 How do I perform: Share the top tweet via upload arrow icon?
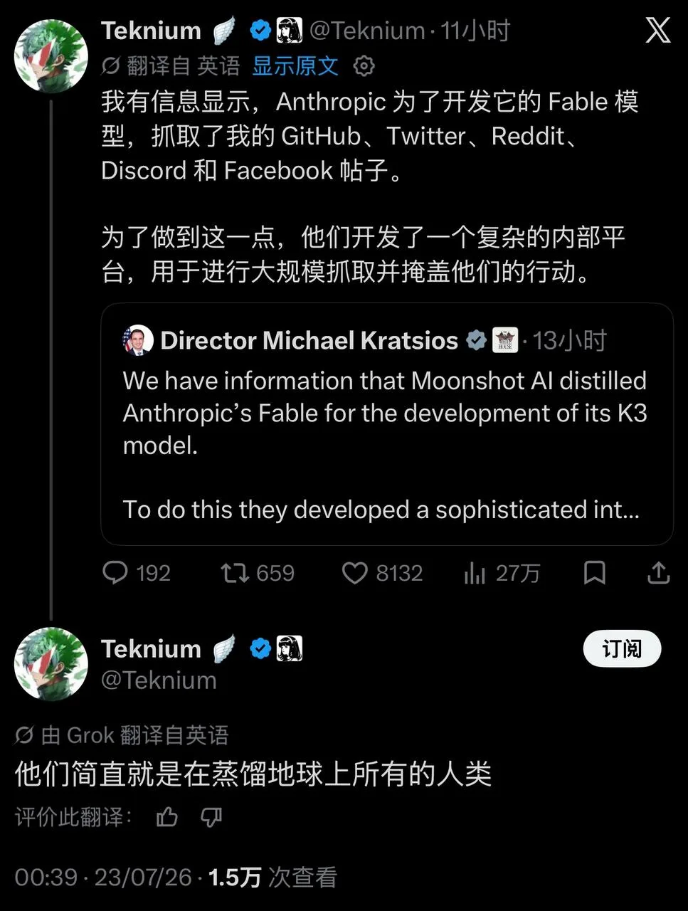[x=658, y=572]
